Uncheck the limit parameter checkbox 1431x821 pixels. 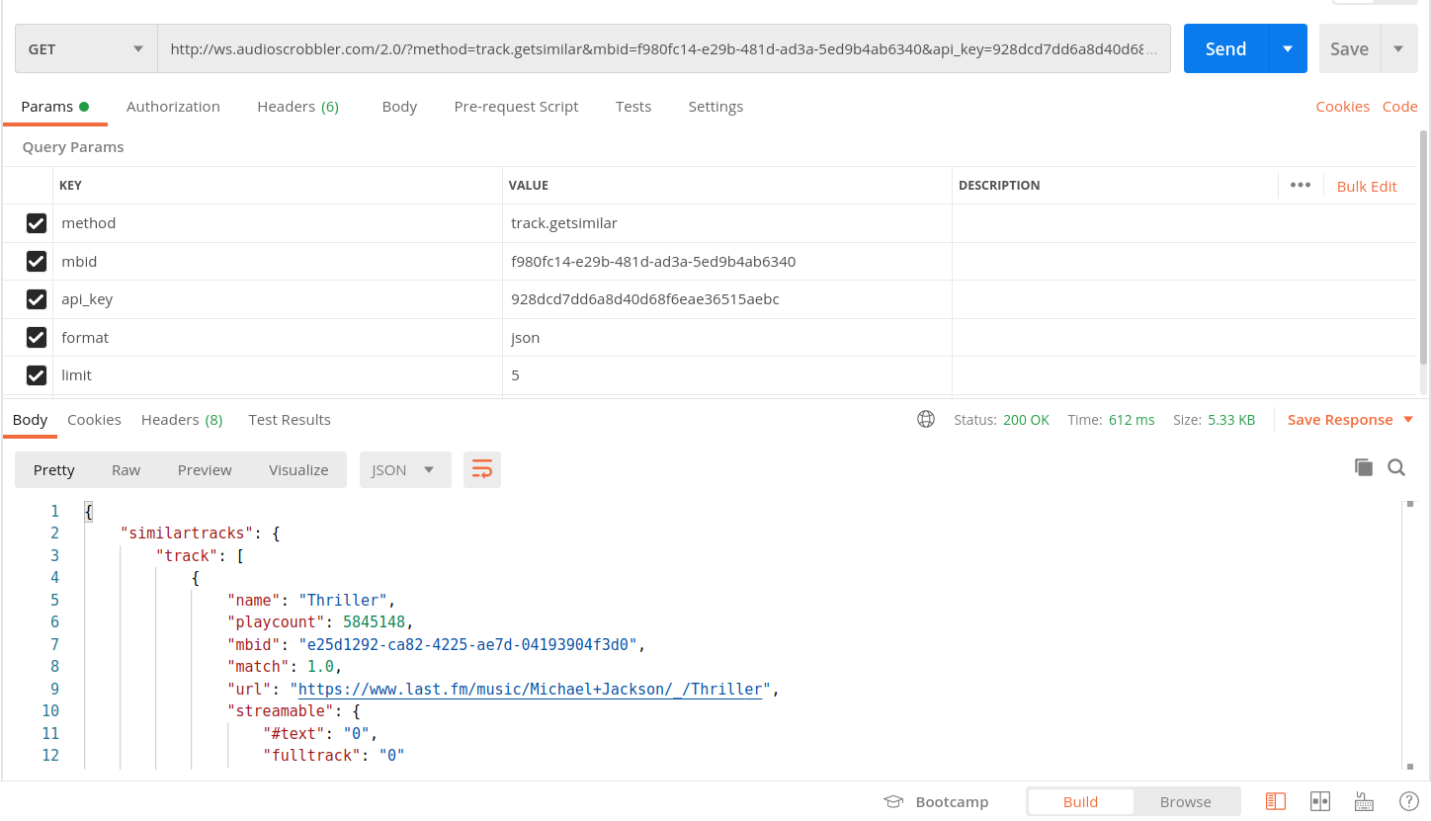pos(37,375)
